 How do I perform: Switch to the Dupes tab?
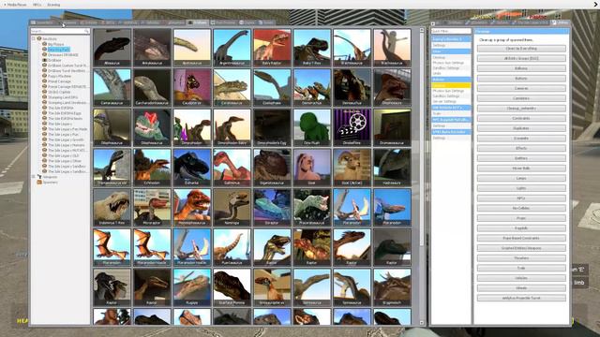(247, 22)
